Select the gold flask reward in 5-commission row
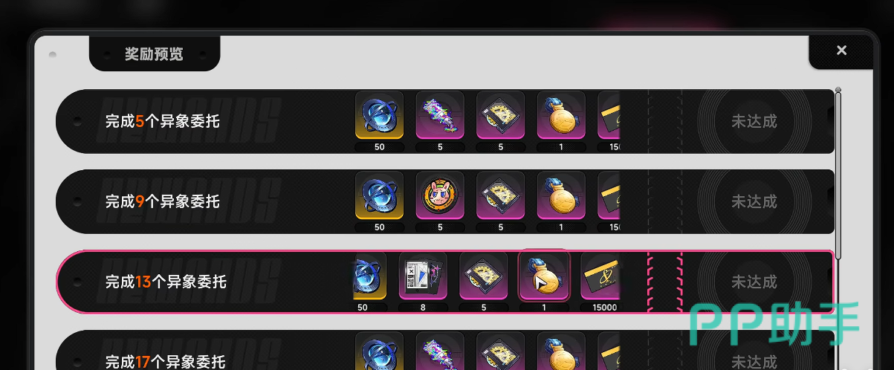Viewport: 894px width, 370px height. [561, 115]
